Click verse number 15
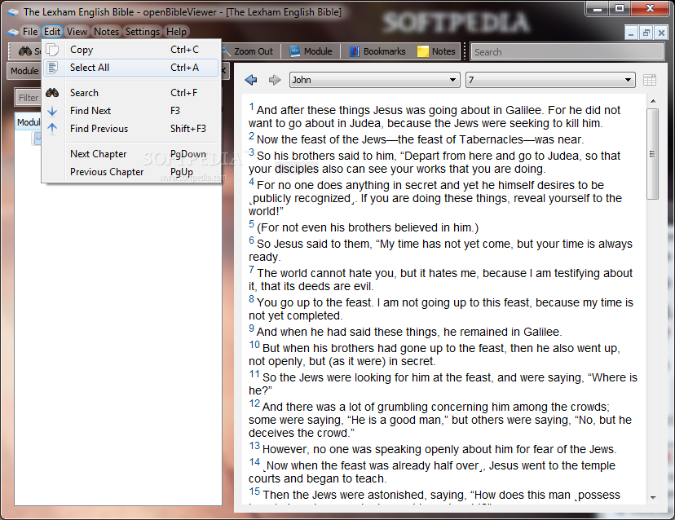The image size is (675, 520). [254, 491]
